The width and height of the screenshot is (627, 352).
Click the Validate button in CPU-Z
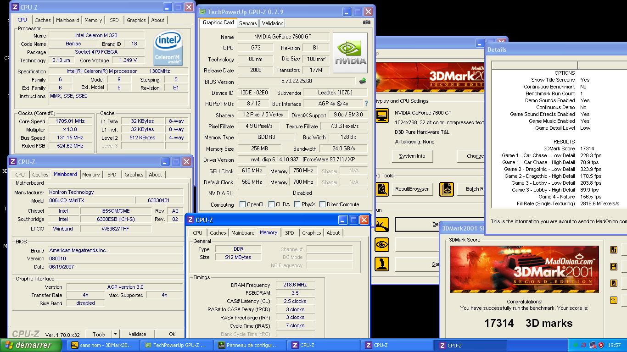137,334
